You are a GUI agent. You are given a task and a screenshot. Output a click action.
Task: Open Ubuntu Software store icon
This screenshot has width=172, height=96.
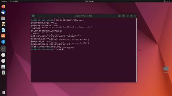tap(3, 36)
